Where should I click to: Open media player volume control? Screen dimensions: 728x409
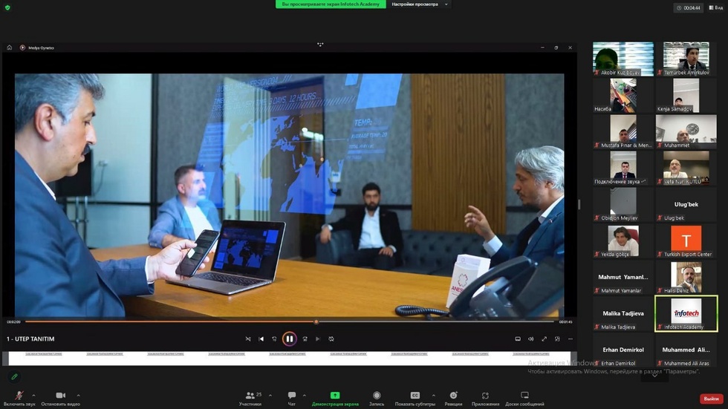point(530,338)
